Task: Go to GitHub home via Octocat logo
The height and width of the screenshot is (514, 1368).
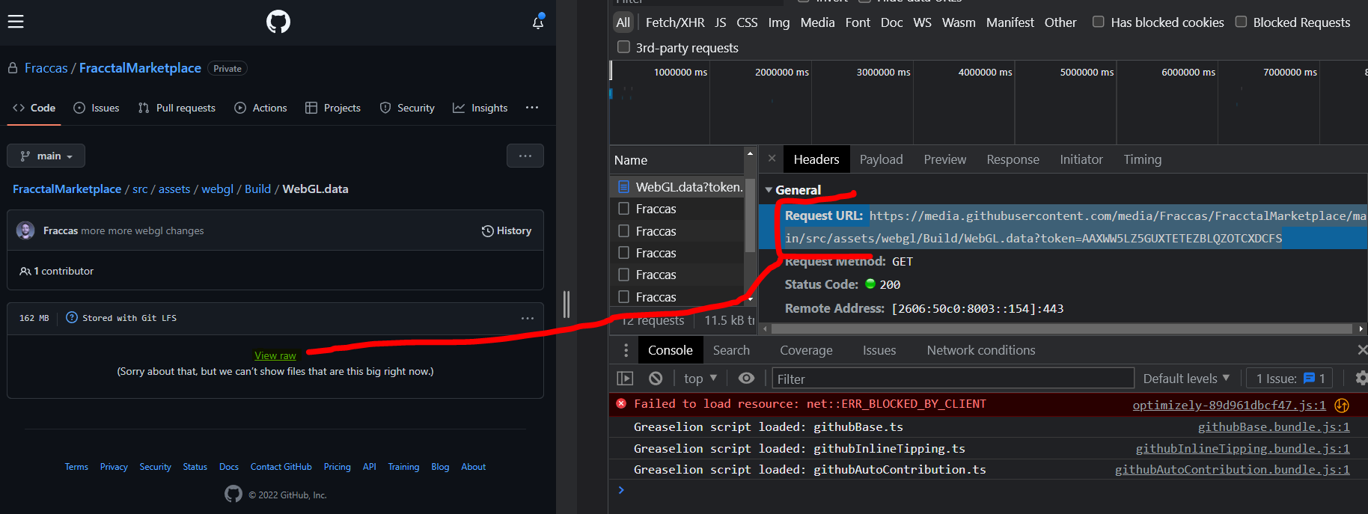Action: pos(278,22)
